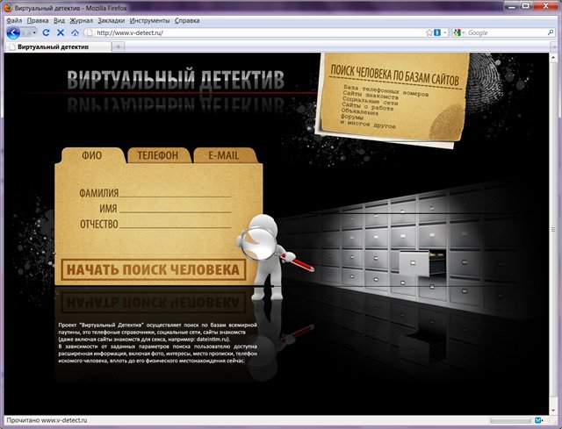Image resolution: width=562 pixels, height=429 pixels.
Task: Stop page loading with the X icon
Action: 61,32
